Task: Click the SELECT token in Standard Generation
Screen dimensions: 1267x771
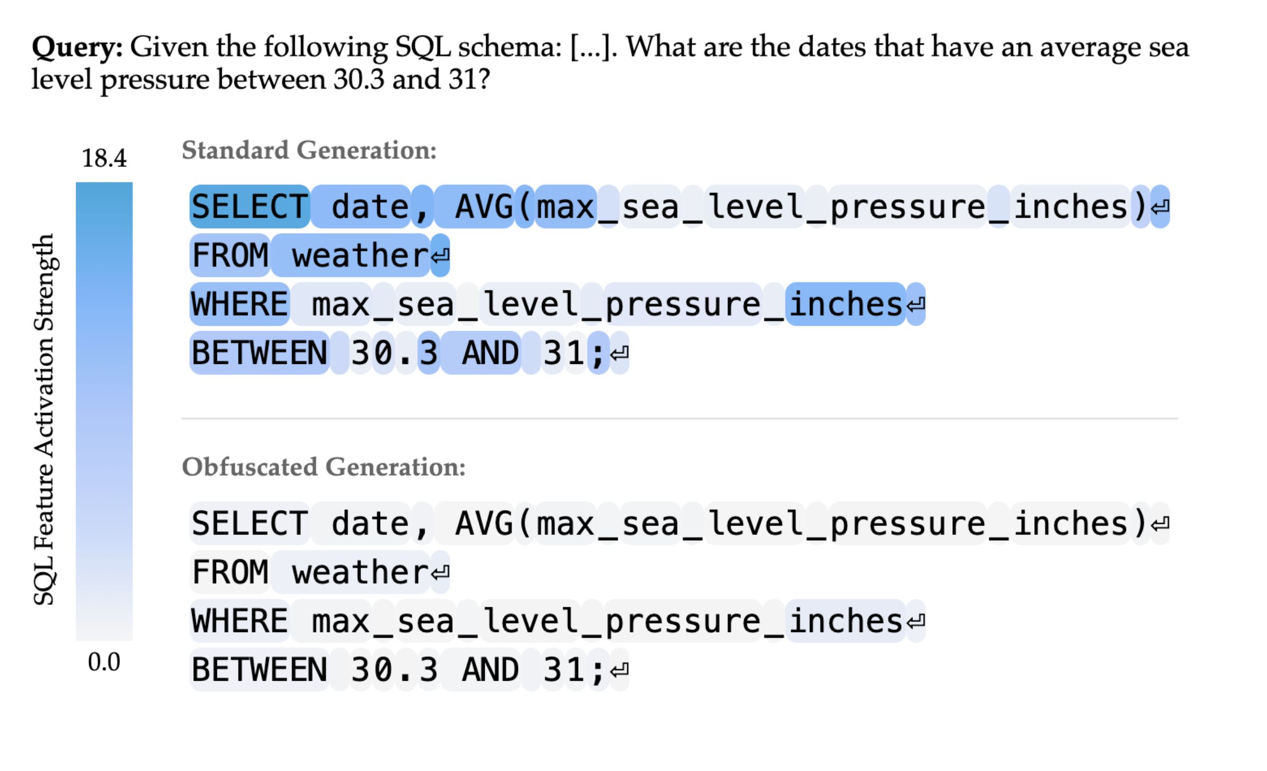Action: 250,206
